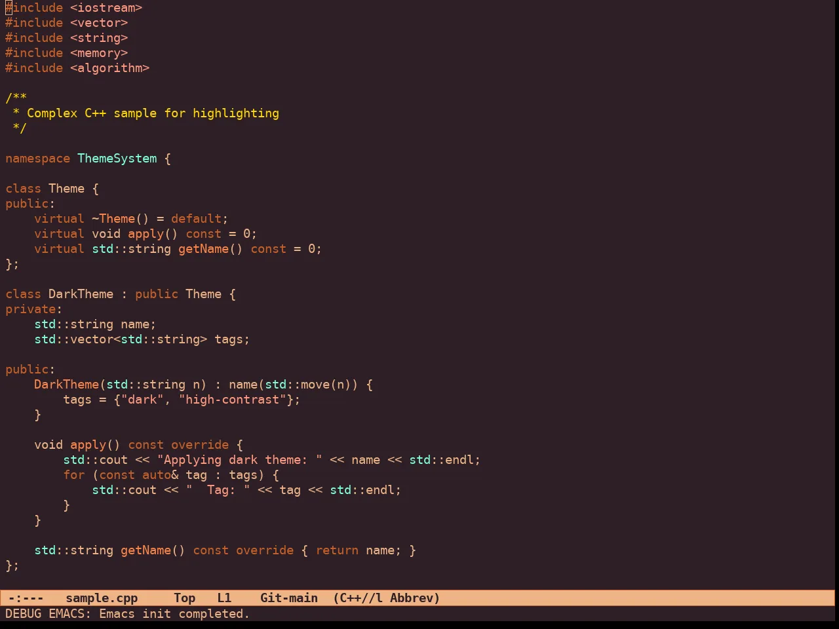The image size is (839, 629).
Task: Click the 'tags;' vector member declaration
Action: click(x=232, y=339)
